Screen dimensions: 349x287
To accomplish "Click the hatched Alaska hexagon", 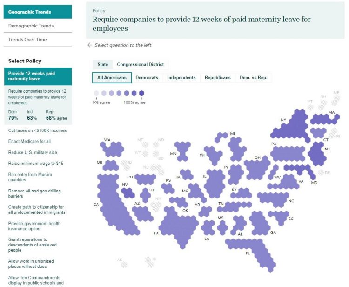I will [x=124, y=264].
